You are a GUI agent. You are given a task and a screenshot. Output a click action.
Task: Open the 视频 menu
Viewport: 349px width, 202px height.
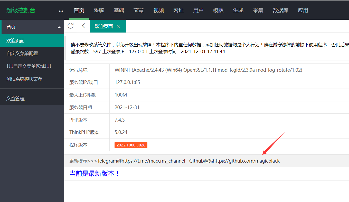158,10
